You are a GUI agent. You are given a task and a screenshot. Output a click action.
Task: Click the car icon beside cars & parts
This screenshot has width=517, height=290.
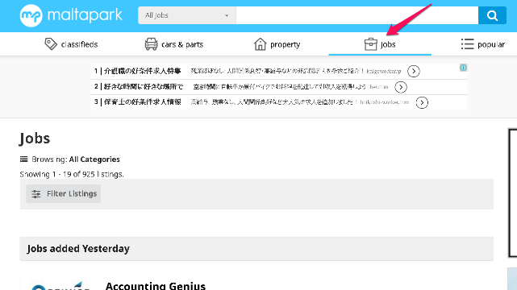(151, 43)
